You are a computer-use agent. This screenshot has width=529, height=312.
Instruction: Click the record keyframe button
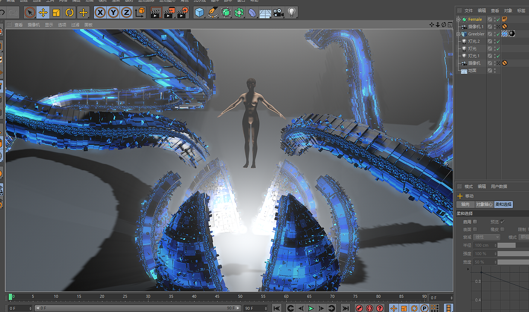pyautogui.click(x=359, y=308)
